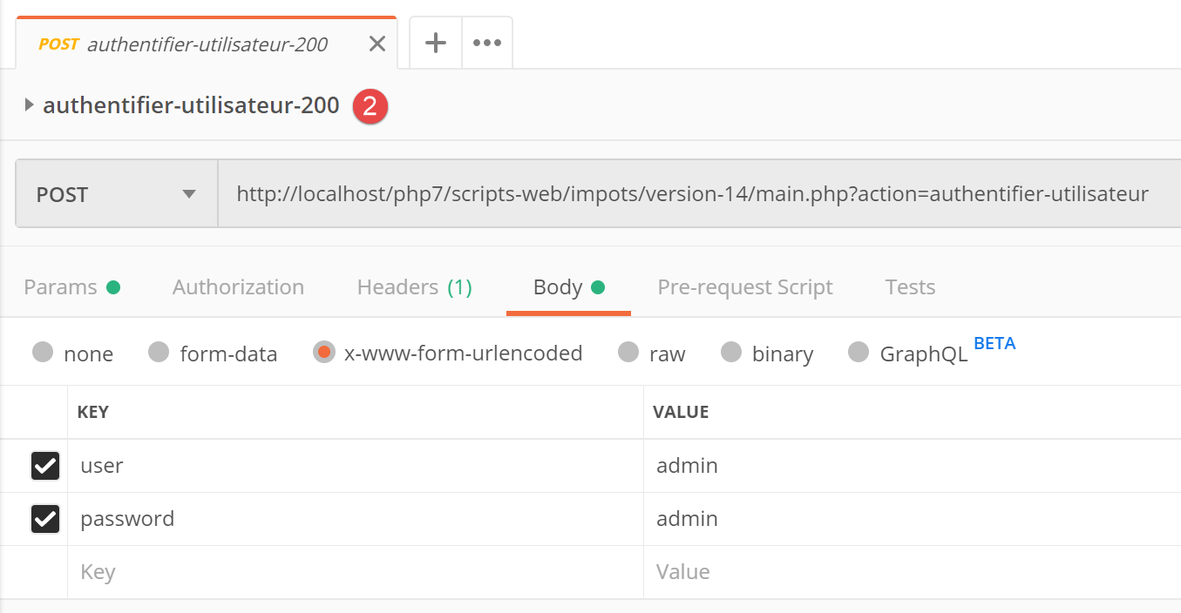Disable the password parameter checkbox
Screen dimensions: 1181x613
pyautogui.click(x=45, y=519)
